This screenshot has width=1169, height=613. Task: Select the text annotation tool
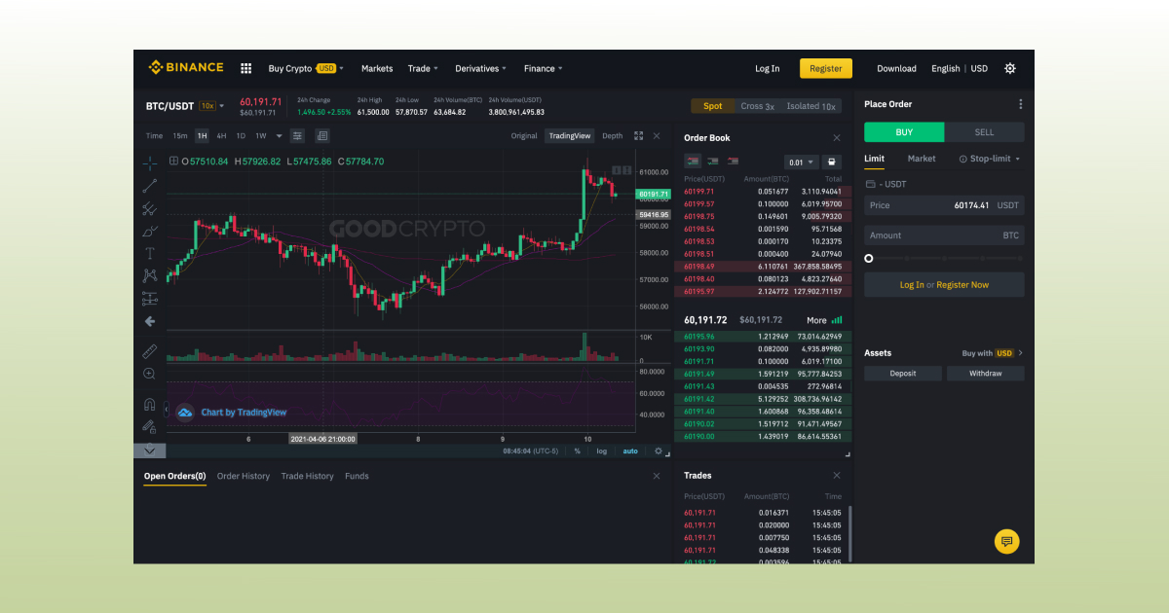tap(149, 253)
